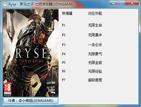Click the F4 hotkey label
Screen dimensions: 141x107
[x=64, y=54]
